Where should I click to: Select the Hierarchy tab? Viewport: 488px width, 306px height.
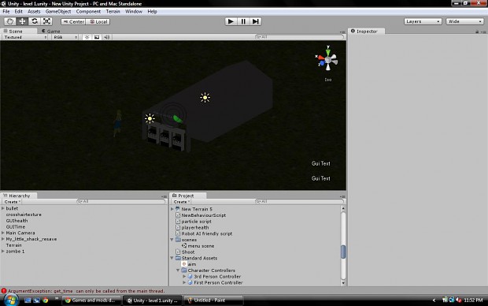pyautogui.click(x=20, y=196)
